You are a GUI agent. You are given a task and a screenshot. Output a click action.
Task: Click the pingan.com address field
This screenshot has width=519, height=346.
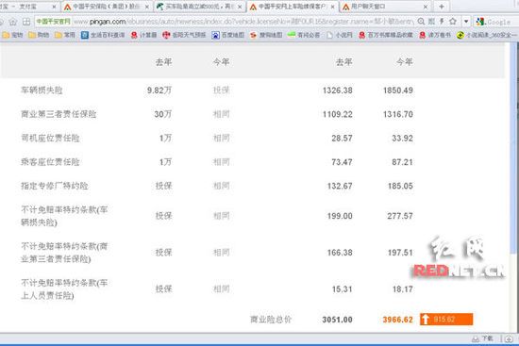click(243, 22)
